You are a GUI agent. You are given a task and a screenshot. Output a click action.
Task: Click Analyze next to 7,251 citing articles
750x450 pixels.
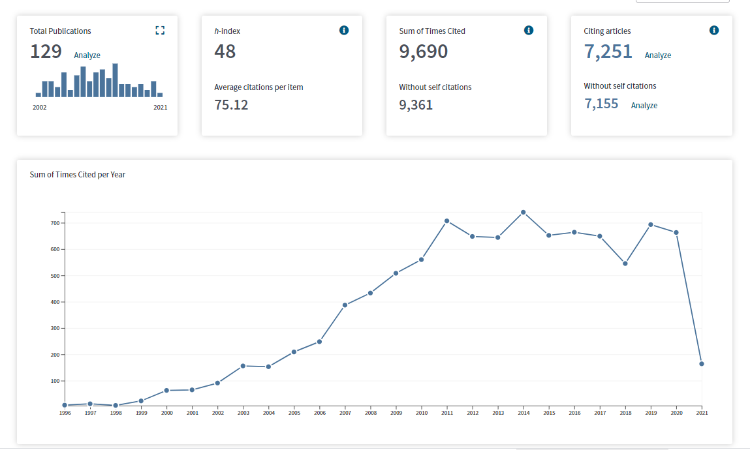657,55
